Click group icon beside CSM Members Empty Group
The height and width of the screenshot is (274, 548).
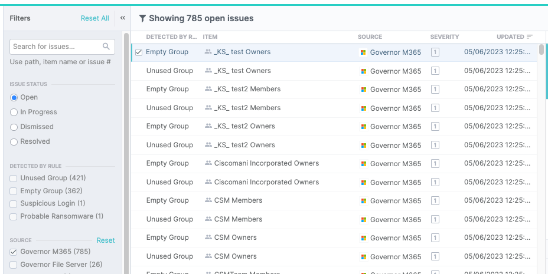click(x=208, y=200)
